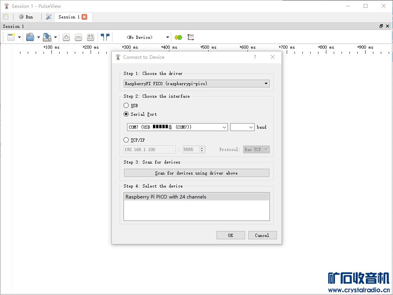Open the COM7 serial port dropdown
Viewport: 393px width, 295px height.
click(177, 127)
